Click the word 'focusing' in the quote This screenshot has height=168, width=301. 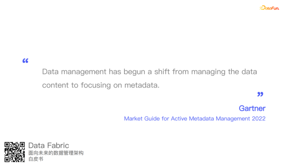point(96,86)
